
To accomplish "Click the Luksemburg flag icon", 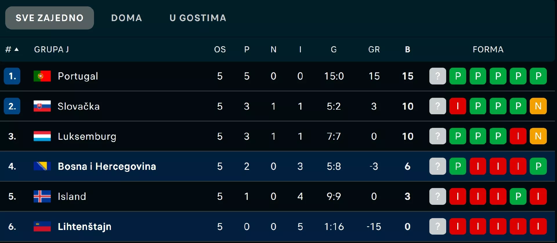I will pyautogui.click(x=42, y=136).
